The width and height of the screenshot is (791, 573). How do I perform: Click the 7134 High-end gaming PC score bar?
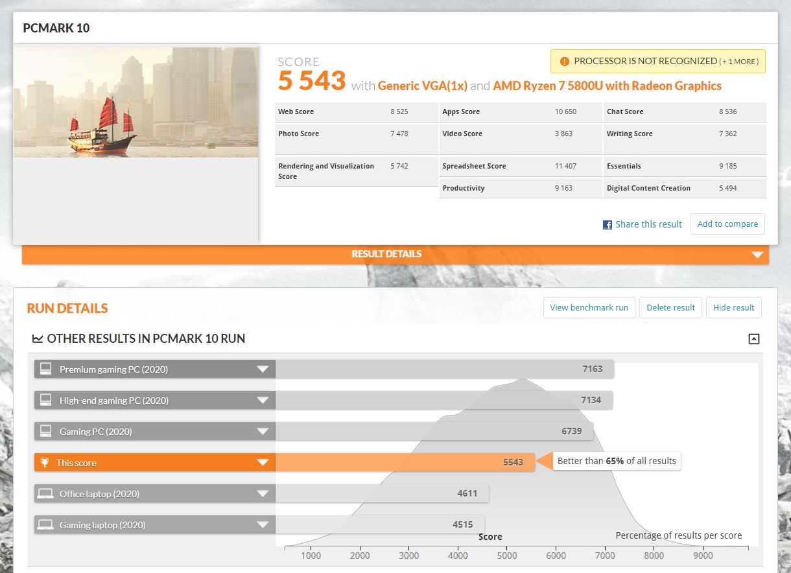444,401
